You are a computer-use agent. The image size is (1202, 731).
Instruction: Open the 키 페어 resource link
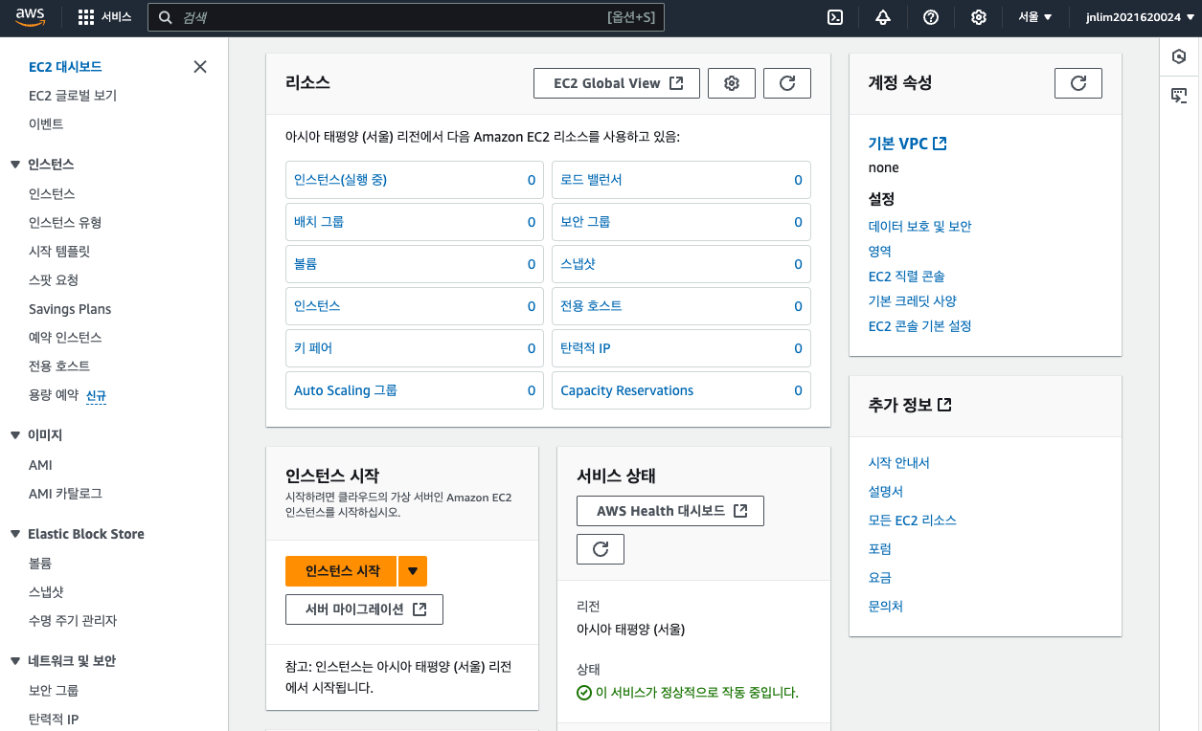tap(313, 348)
